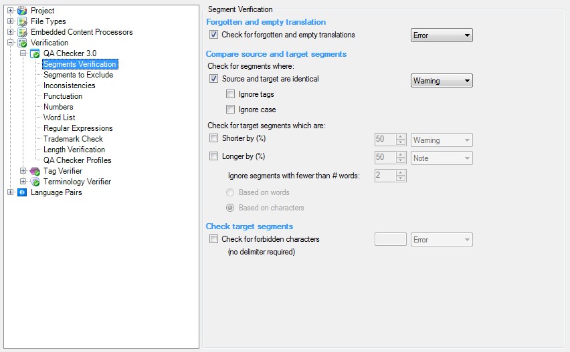The image size is (570, 352).
Task: Click the forbidden characters input field
Action: coord(390,239)
